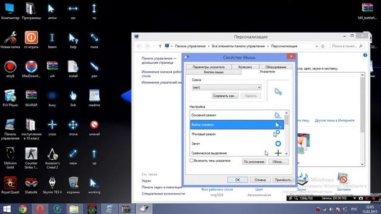Viewport: 381px width, 214px height.
Task: Select 'Графическое выделение' pointer row
Action: click(x=237, y=153)
